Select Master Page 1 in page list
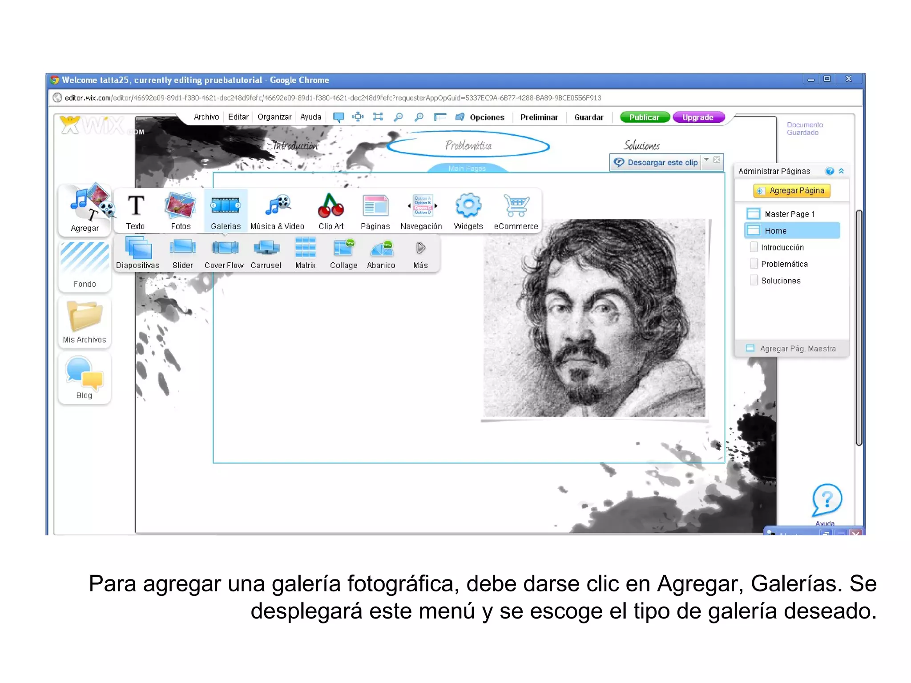 [792, 214]
